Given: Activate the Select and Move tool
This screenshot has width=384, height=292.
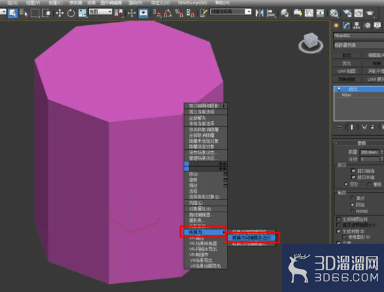Looking at the screenshot, I should pyautogui.click(x=60, y=13).
